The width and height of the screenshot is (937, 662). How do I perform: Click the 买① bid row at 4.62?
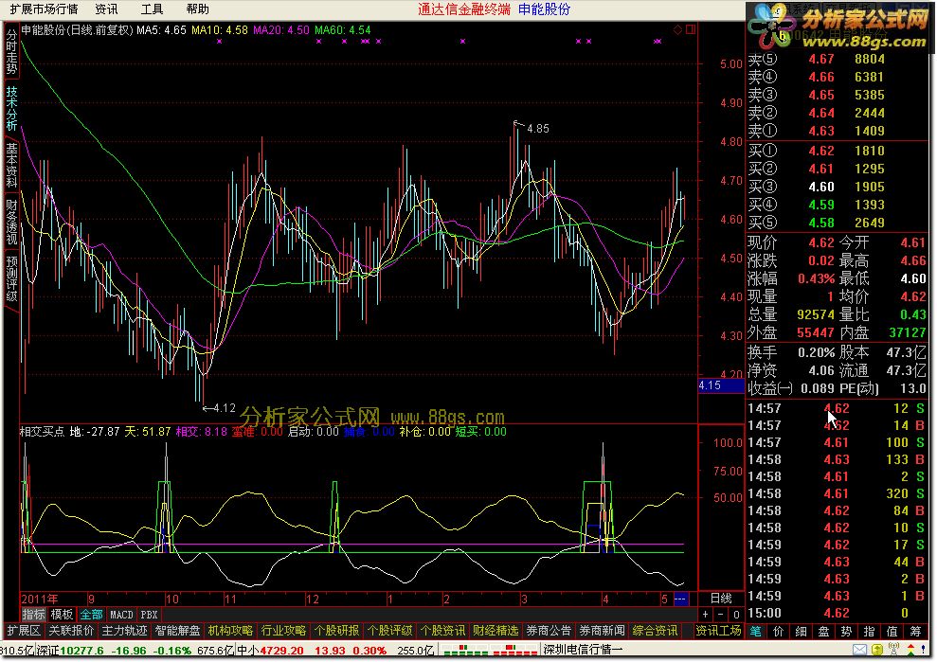tap(837, 152)
